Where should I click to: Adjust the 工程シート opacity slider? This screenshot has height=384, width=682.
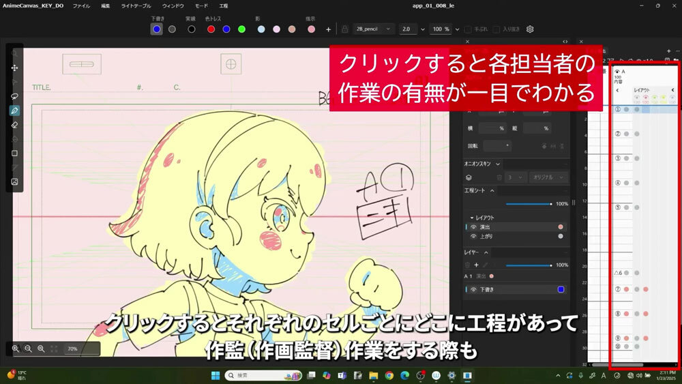tap(529, 204)
